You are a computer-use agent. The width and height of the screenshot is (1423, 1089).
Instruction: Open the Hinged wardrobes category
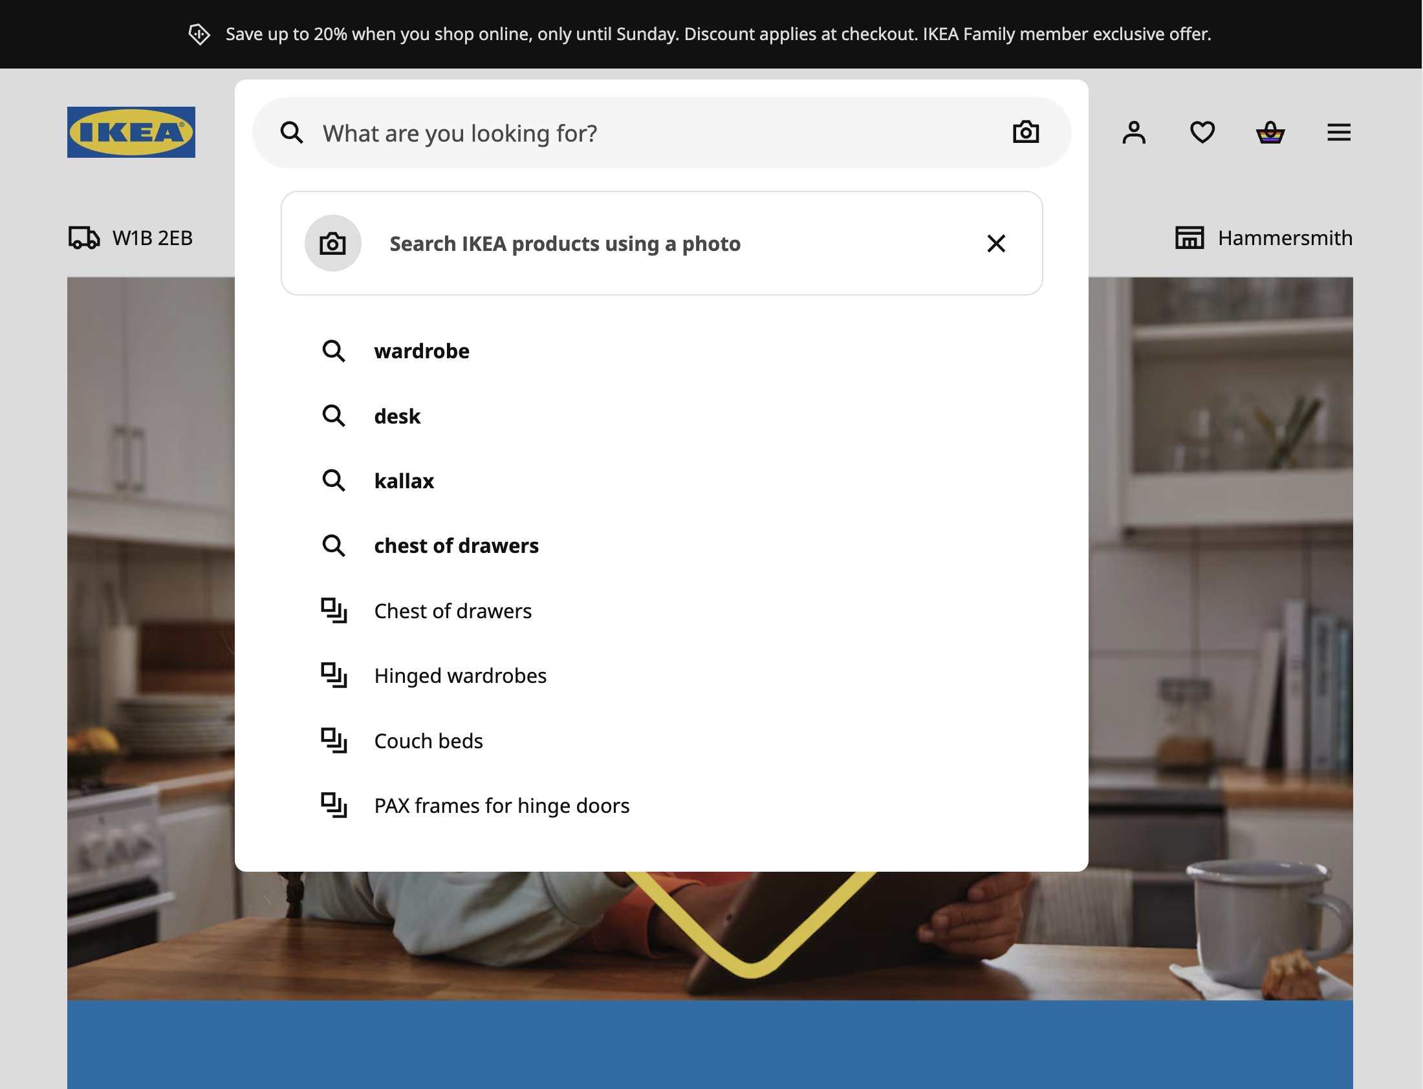point(461,675)
